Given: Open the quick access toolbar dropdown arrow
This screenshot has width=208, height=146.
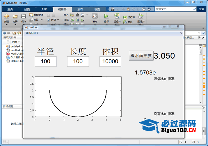Looking at the screenshot, I should pos(153,9).
